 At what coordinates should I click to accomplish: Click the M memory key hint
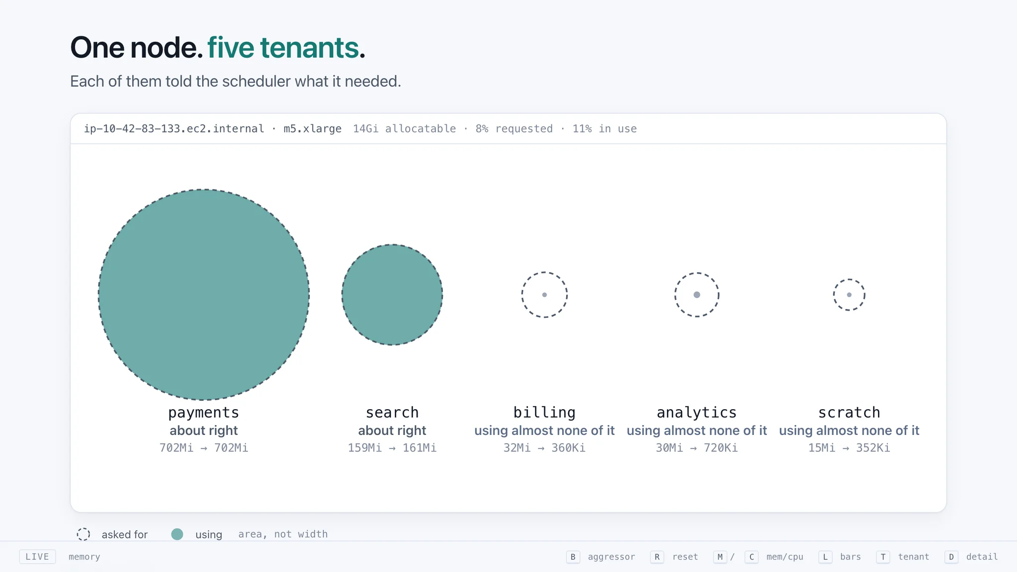point(720,557)
